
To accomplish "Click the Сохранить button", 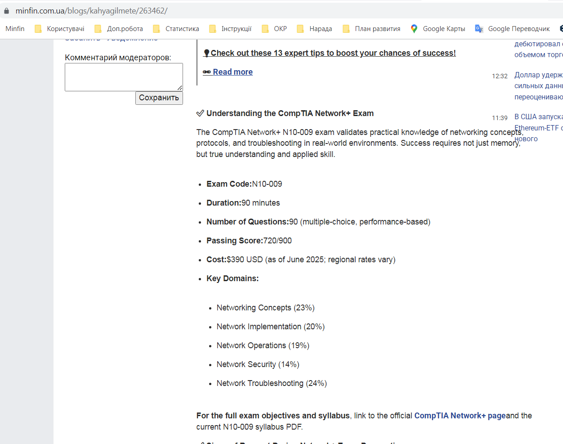I will (159, 98).
